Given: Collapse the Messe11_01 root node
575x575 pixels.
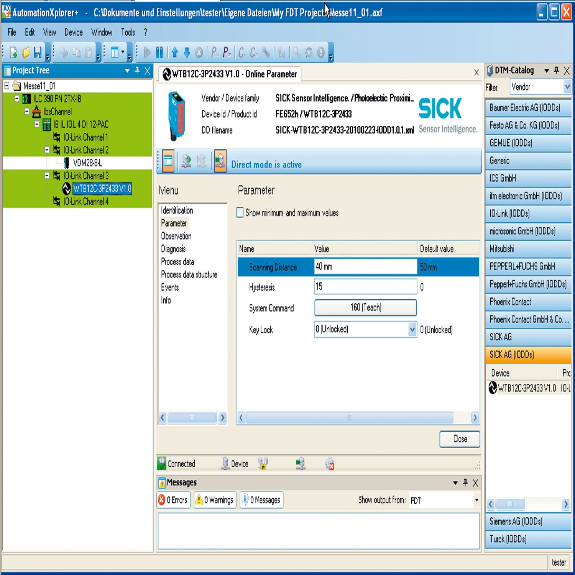Looking at the screenshot, I should point(7,85).
